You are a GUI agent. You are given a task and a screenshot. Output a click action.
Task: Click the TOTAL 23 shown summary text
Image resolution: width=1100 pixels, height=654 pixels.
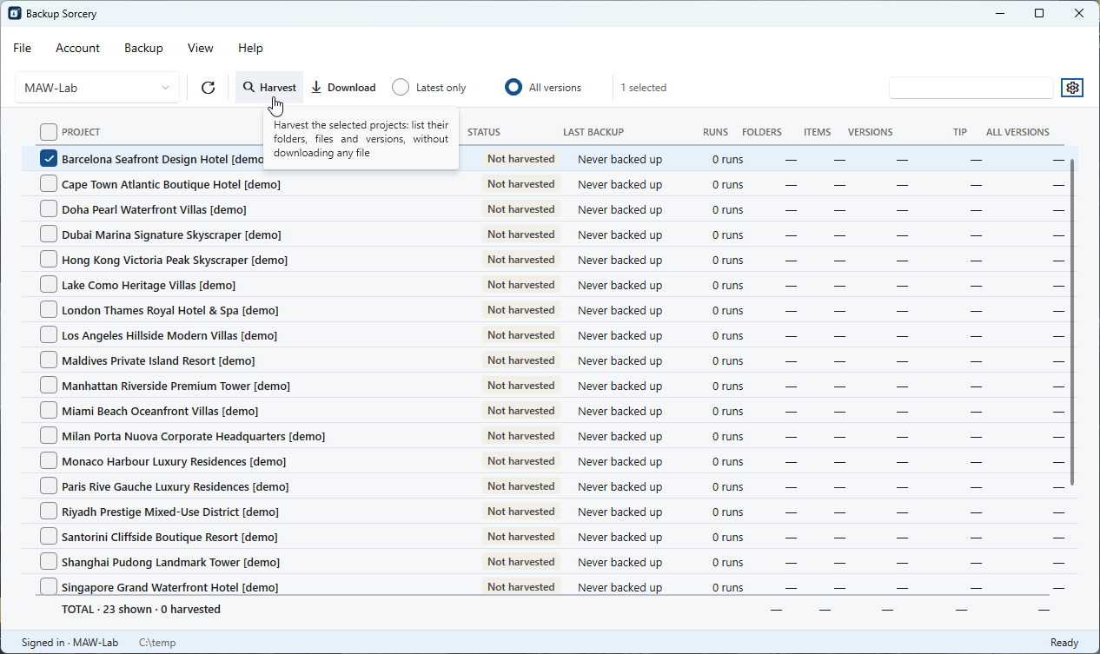(x=141, y=610)
